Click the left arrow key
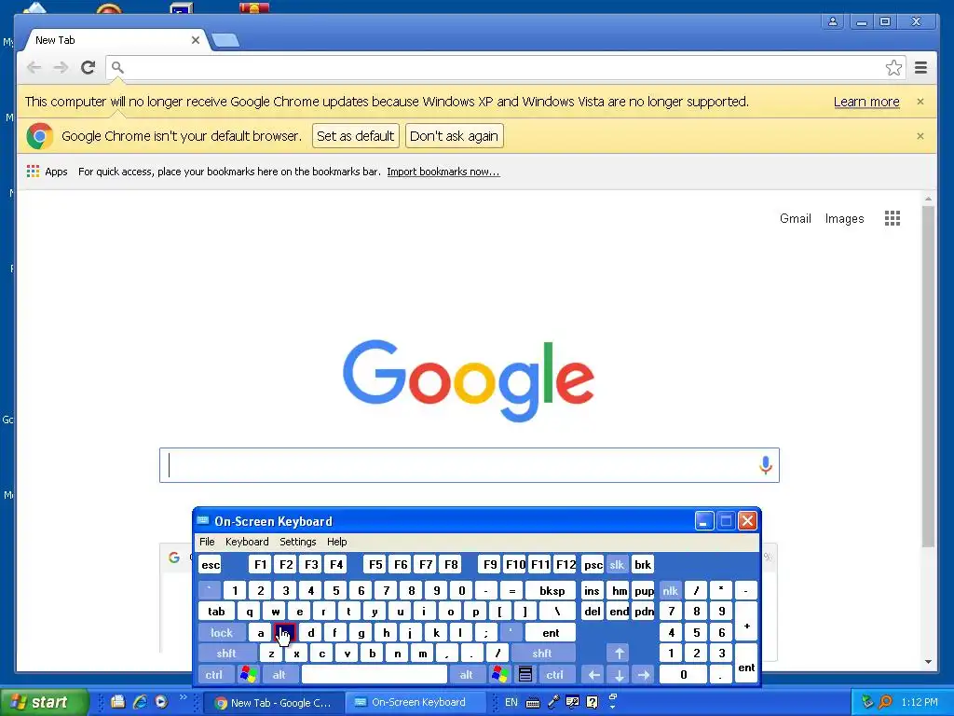This screenshot has height=716, width=954. [x=593, y=675]
